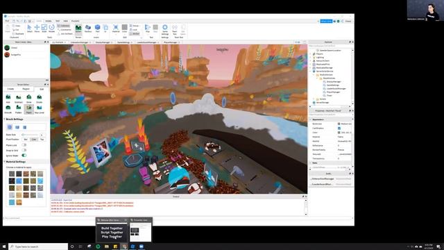
Task: Select the Move tool in the ribbon
Action: coord(37,28)
